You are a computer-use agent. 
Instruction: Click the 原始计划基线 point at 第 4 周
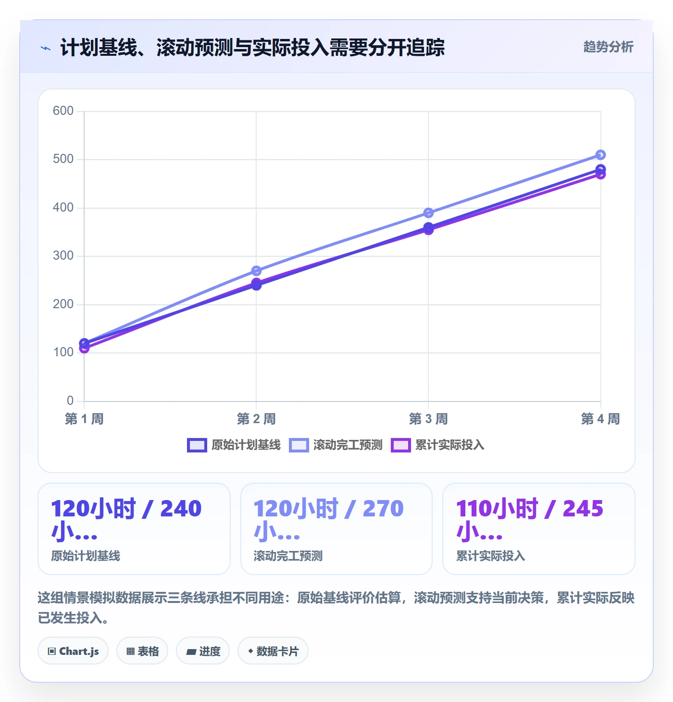[x=600, y=169]
